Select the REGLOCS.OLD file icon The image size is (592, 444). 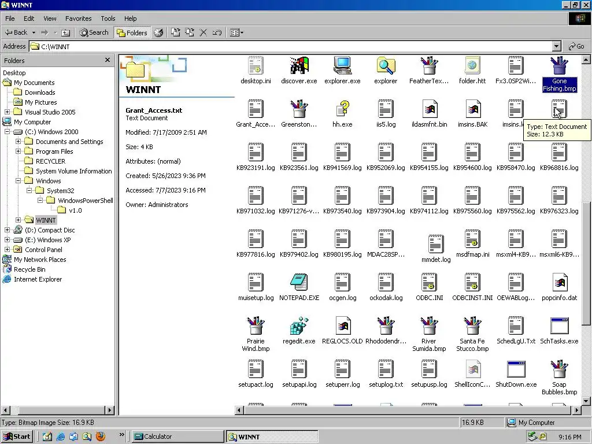tap(342, 325)
